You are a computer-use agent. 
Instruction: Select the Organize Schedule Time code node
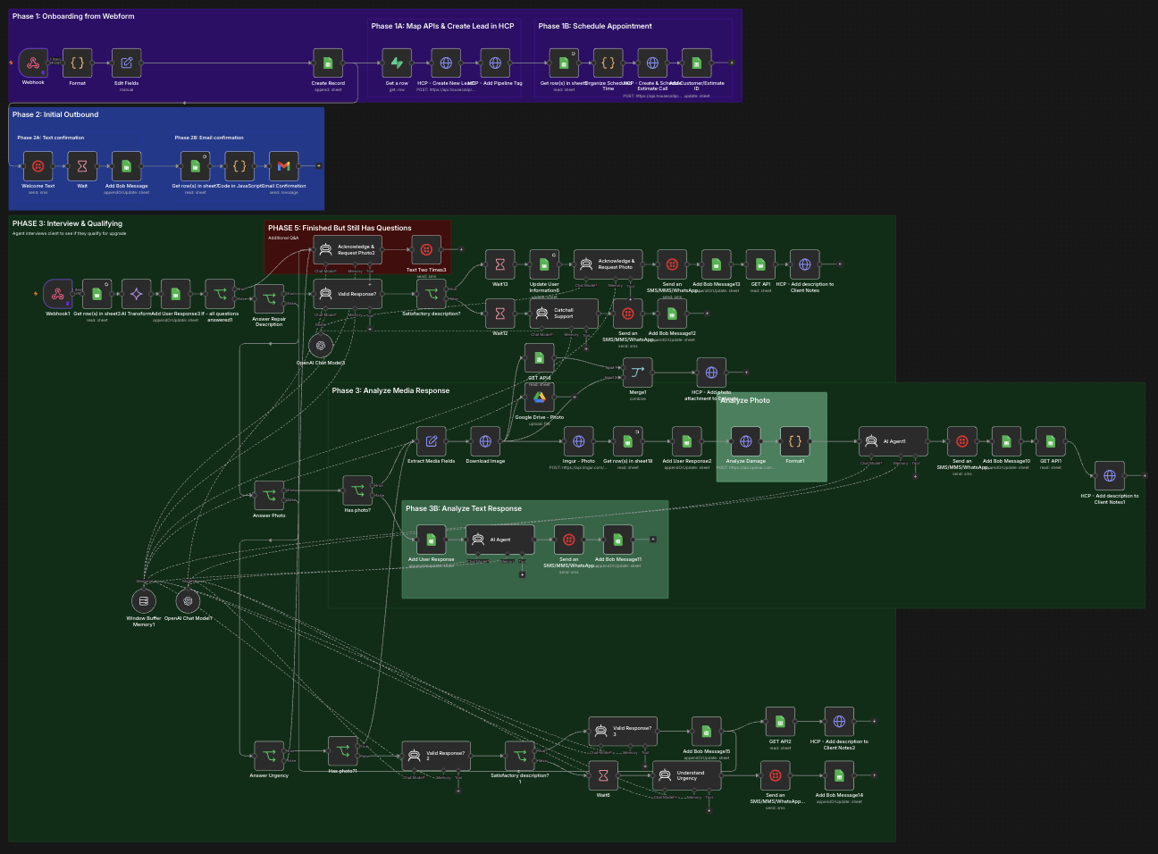click(x=608, y=63)
